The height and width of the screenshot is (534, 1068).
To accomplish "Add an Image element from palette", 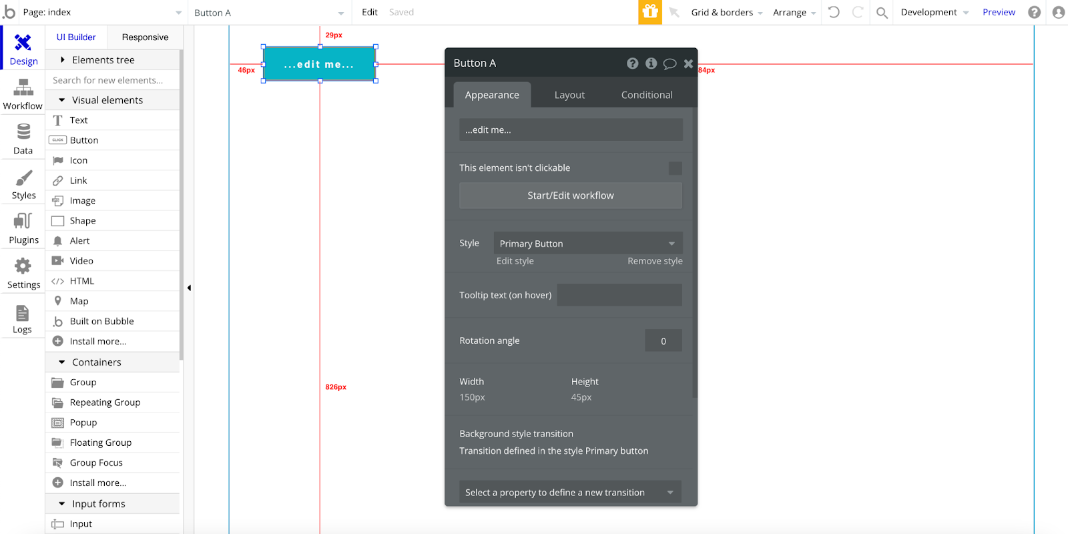I will point(113,200).
